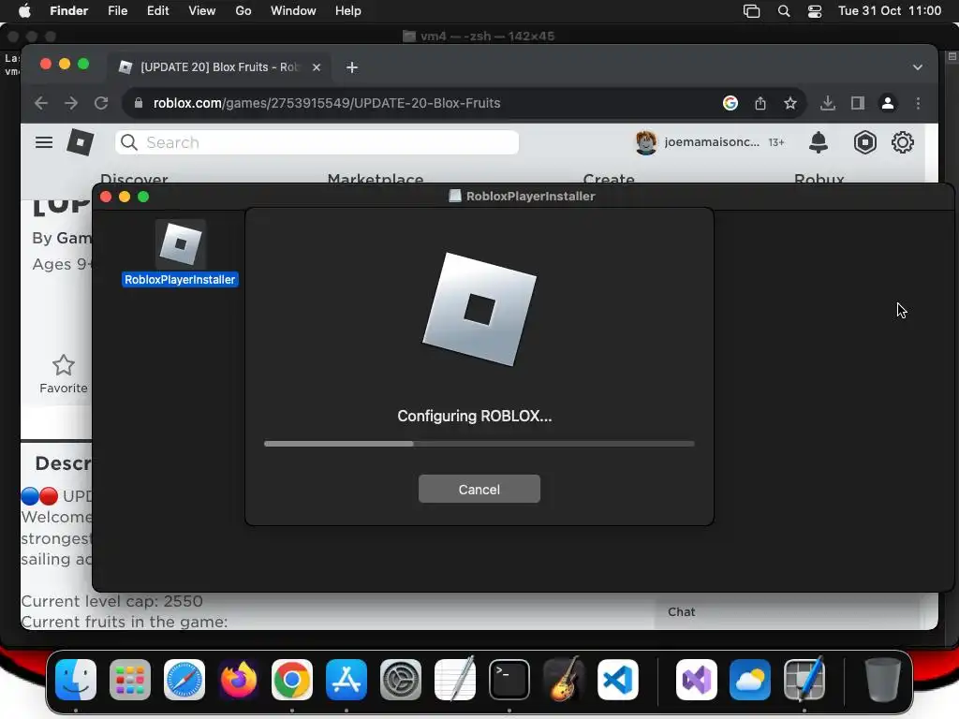Open Chrome downloads
Image resolution: width=959 pixels, height=719 pixels.
pos(828,103)
